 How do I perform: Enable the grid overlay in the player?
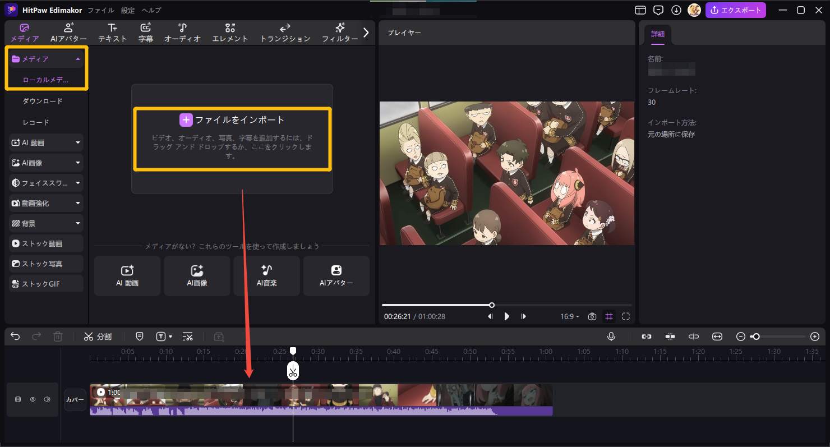pyautogui.click(x=608, y=316)
